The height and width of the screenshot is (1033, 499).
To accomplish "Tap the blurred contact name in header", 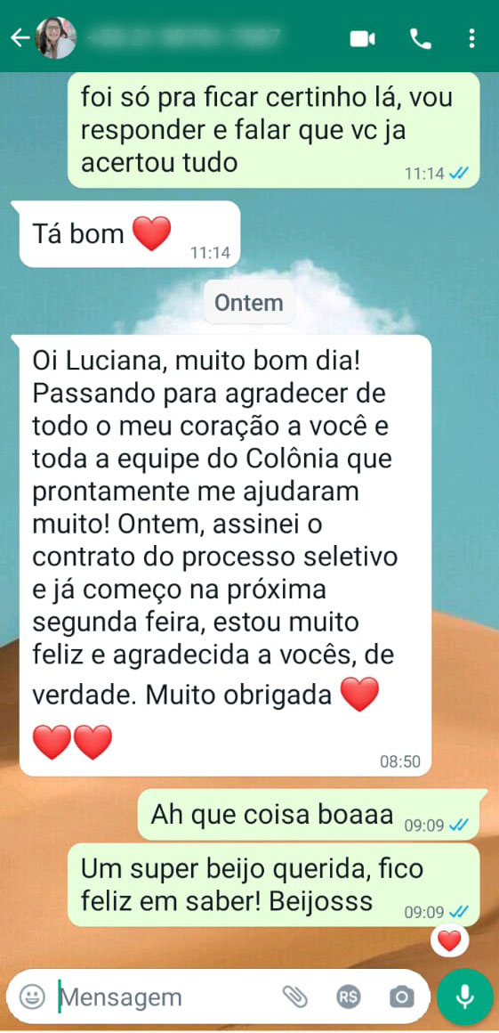I will pyautogui.click(x=186, y=38).
